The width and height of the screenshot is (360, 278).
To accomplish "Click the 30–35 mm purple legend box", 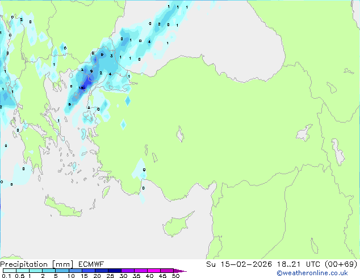I will pos(127,271).
